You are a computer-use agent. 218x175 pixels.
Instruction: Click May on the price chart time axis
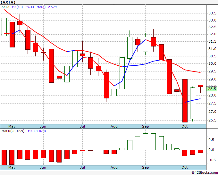12,126
